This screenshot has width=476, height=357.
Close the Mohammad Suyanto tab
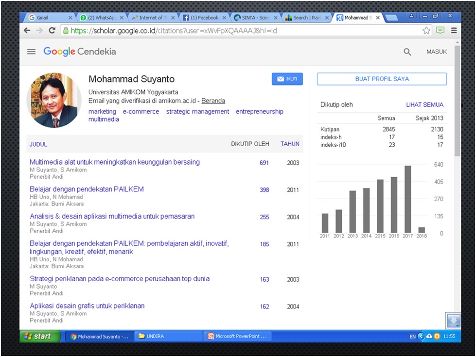click(378, 17)
